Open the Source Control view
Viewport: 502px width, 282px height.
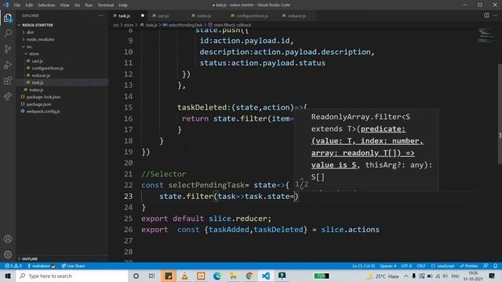point(8,49)
